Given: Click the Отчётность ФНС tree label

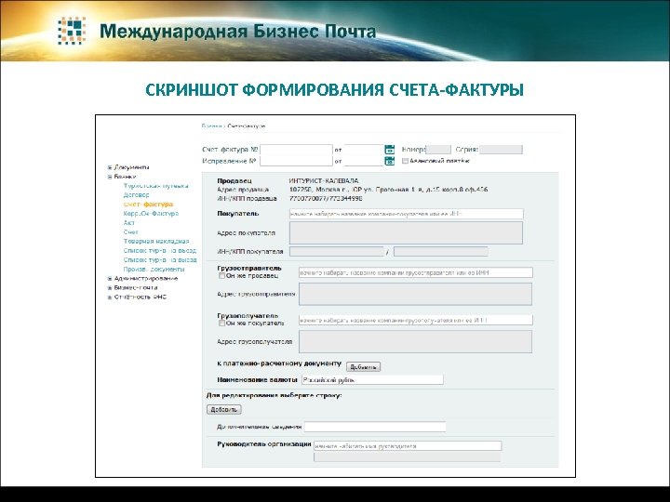Looking at the screenshot, I should [141, 297].
